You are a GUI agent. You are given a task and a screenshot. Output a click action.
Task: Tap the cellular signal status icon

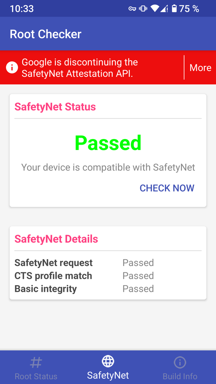click(164, 9)
